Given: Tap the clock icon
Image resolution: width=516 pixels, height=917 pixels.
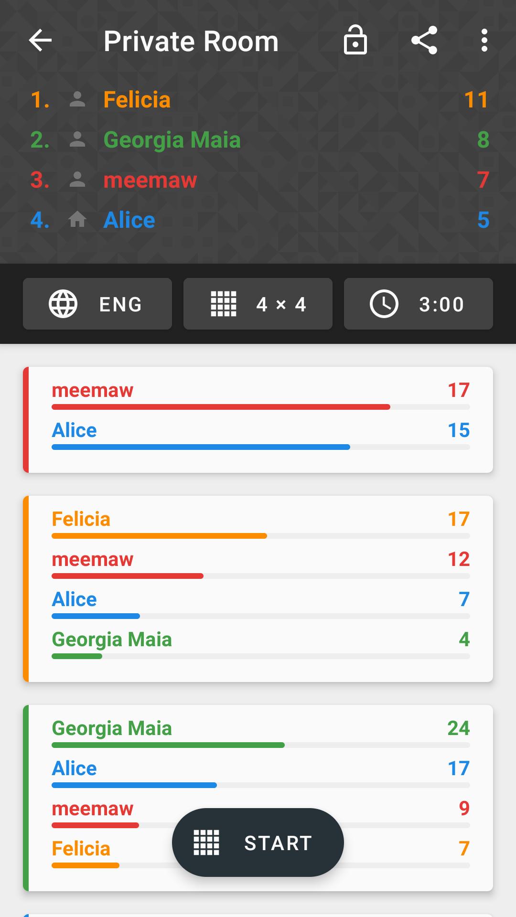Looking at the screenshot, I should coord(384,304).
